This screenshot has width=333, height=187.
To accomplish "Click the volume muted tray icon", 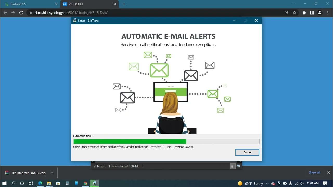I will click(302, 183).
